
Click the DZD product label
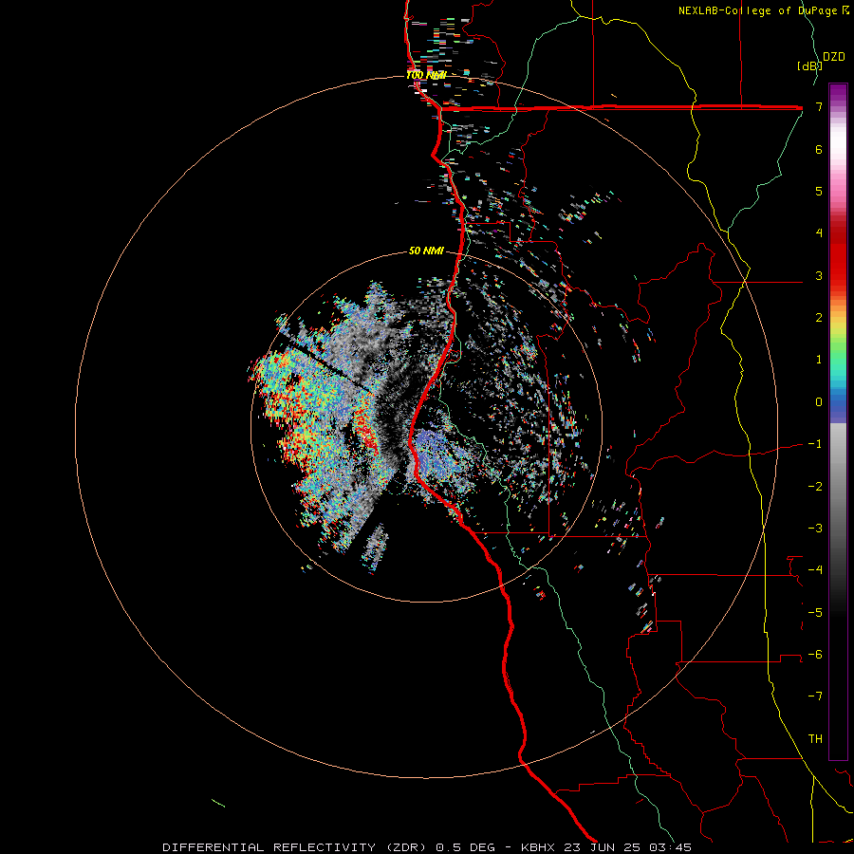[834, 57]
